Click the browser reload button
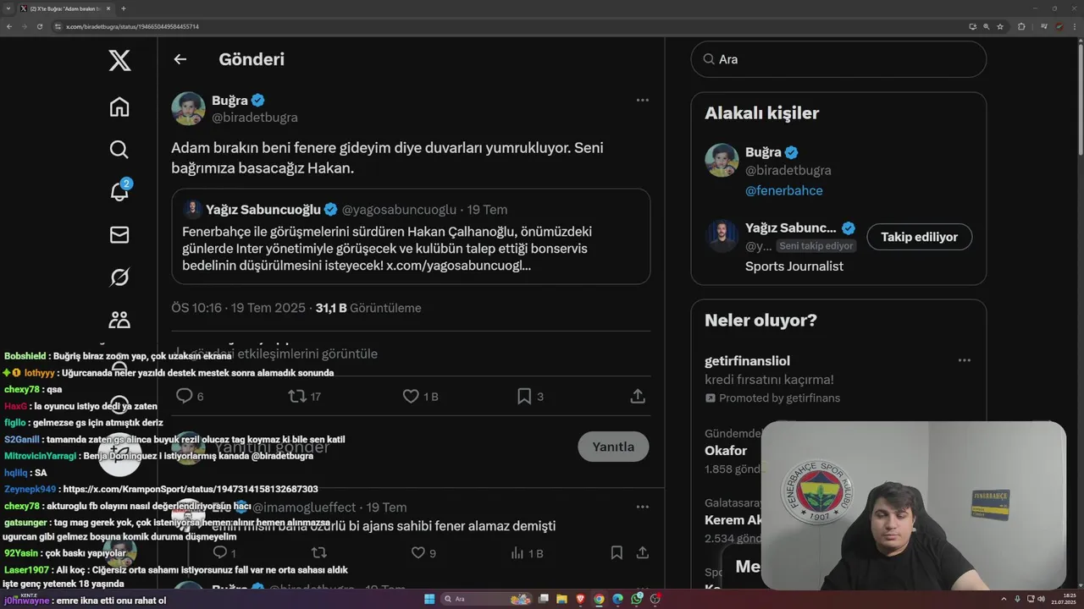This screenshot has width=1084, height=609. coord(40,26)
